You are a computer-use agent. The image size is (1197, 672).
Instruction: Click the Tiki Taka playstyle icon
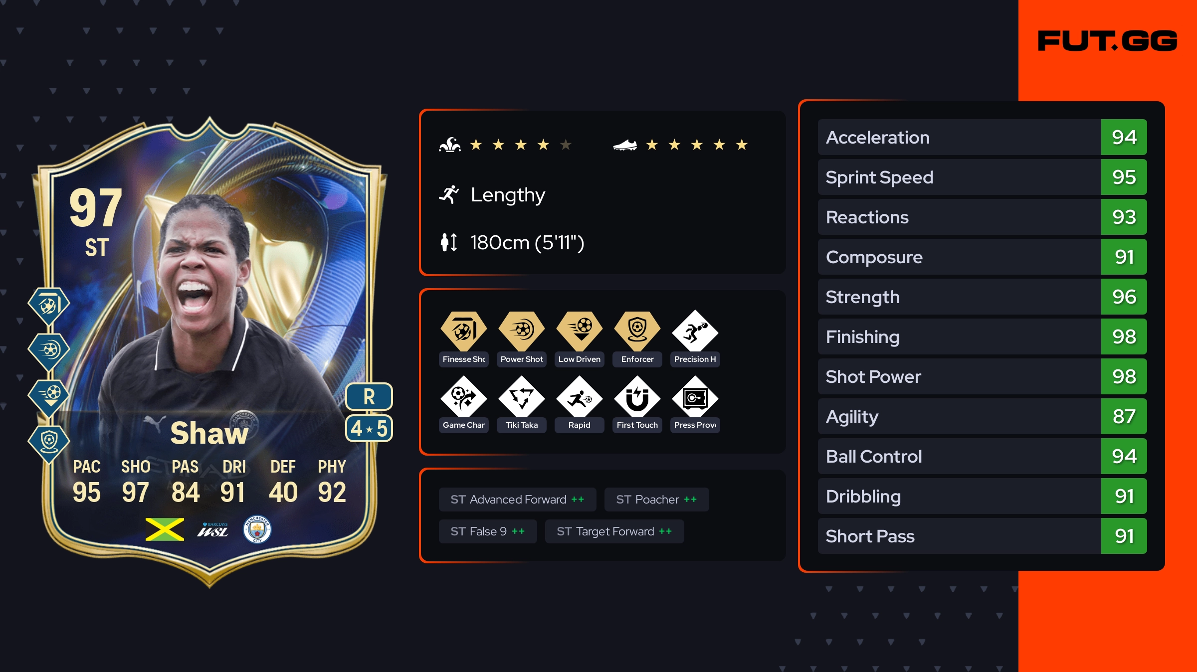521,397
